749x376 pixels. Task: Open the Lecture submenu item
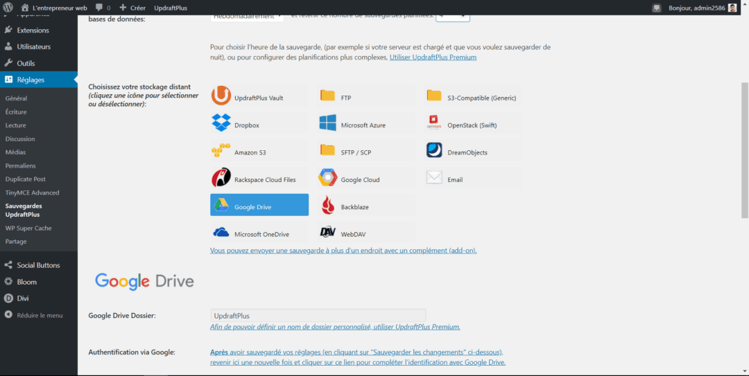click(15, 125)
